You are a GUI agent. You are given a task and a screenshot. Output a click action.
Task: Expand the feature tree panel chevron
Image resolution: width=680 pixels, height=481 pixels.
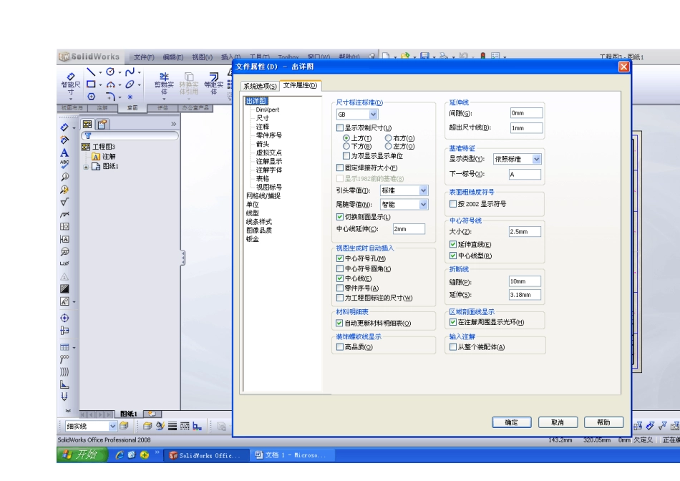point(173,124)
